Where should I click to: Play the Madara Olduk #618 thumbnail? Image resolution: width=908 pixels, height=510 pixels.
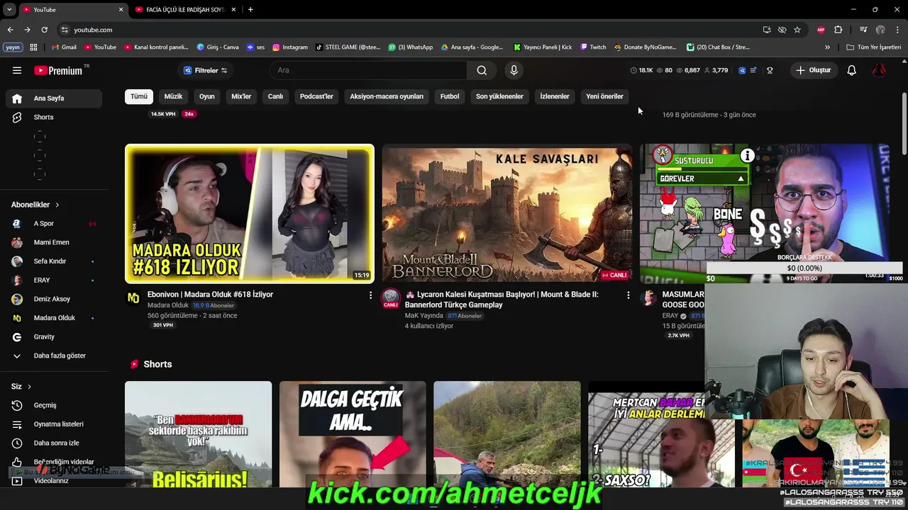click(250, 214)
